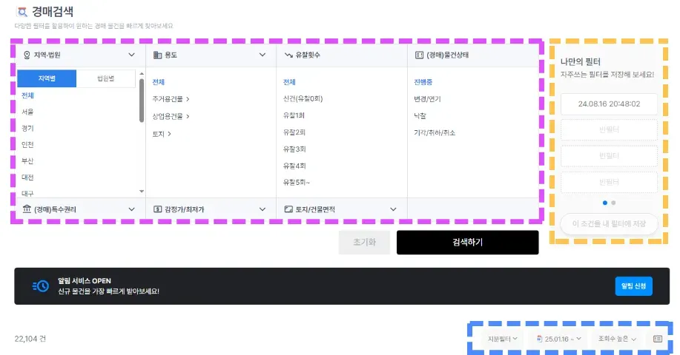Click the 초기화 reset button
Viewport: 680px width, 355px height.
click(364, 242)
